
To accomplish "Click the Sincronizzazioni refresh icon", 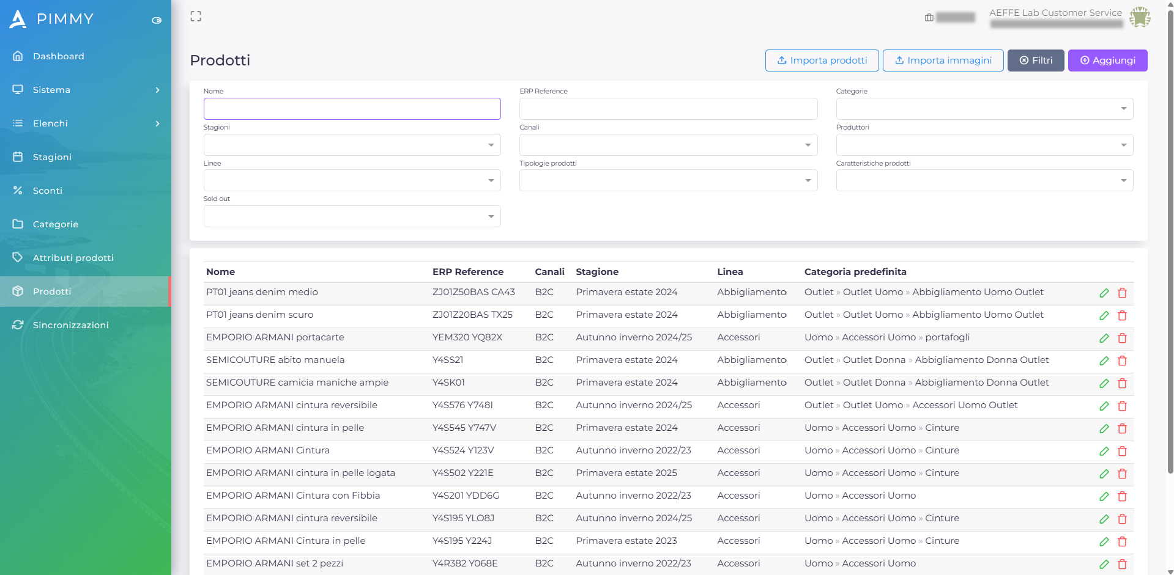I will (x=18, y=324).
